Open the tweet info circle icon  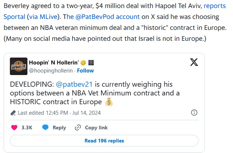pyautogui.click(x=194, y=113)
